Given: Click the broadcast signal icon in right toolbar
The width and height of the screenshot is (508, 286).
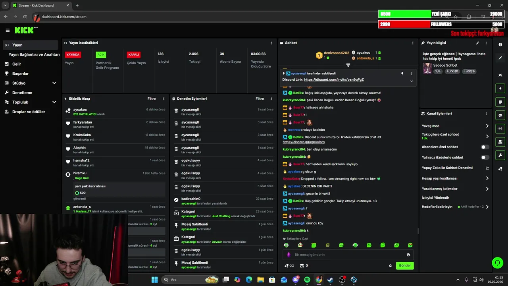Looking at the screenshot, I should 500,128.
